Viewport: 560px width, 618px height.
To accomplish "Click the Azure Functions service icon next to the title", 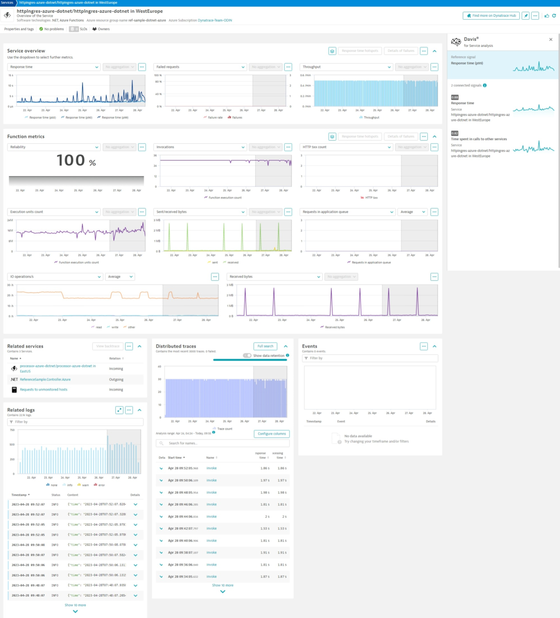I will [x=7, y=15].
